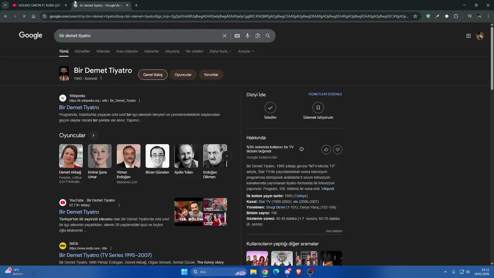
Task: Click HİZMETLERİ DÜZENLE link
Action: click(x=325, y=94)
